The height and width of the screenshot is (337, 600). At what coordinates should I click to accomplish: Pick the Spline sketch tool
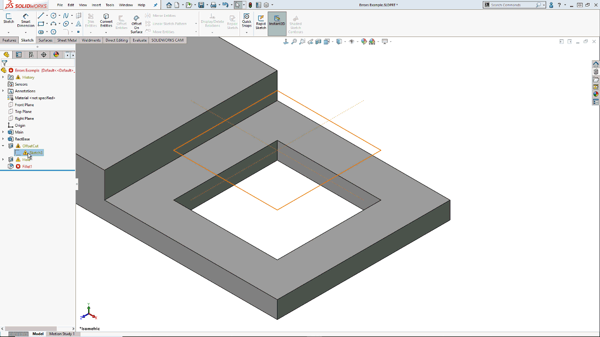pos(66,15)
